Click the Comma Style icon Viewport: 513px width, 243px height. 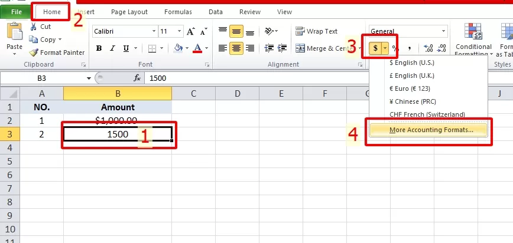[x=410, y=48]
